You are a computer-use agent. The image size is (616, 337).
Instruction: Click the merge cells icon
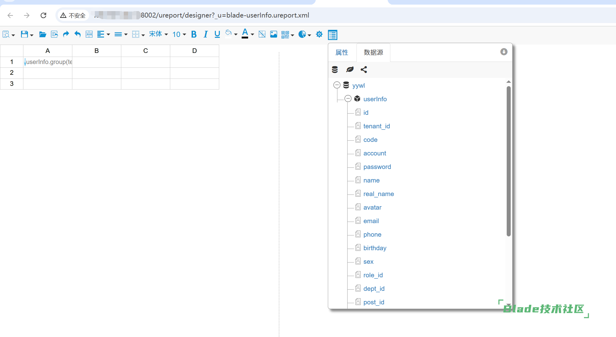click(89, 34)
